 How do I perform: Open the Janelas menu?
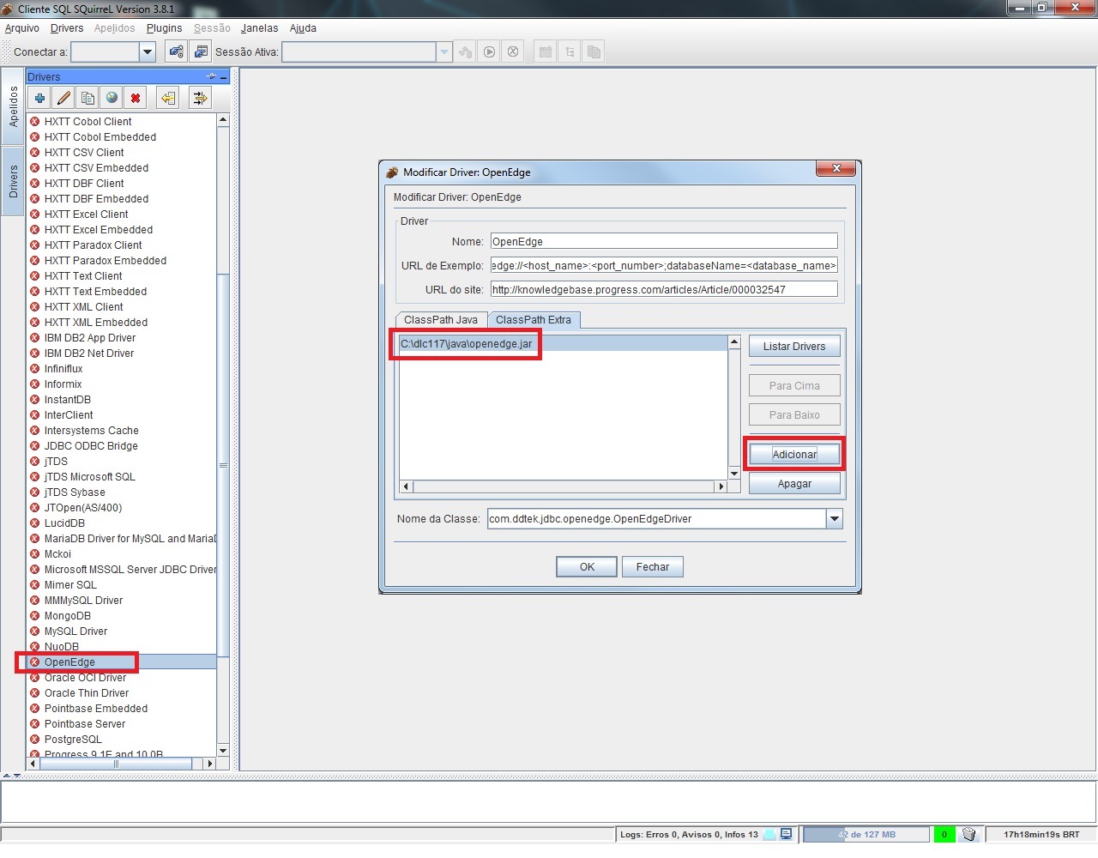[259, 28]
